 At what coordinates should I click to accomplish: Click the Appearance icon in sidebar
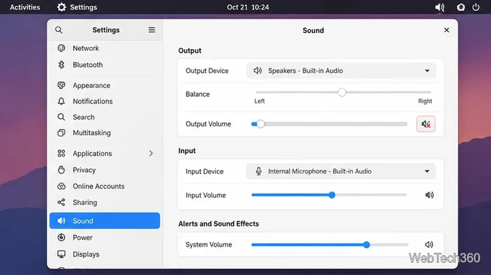point(61,85)
